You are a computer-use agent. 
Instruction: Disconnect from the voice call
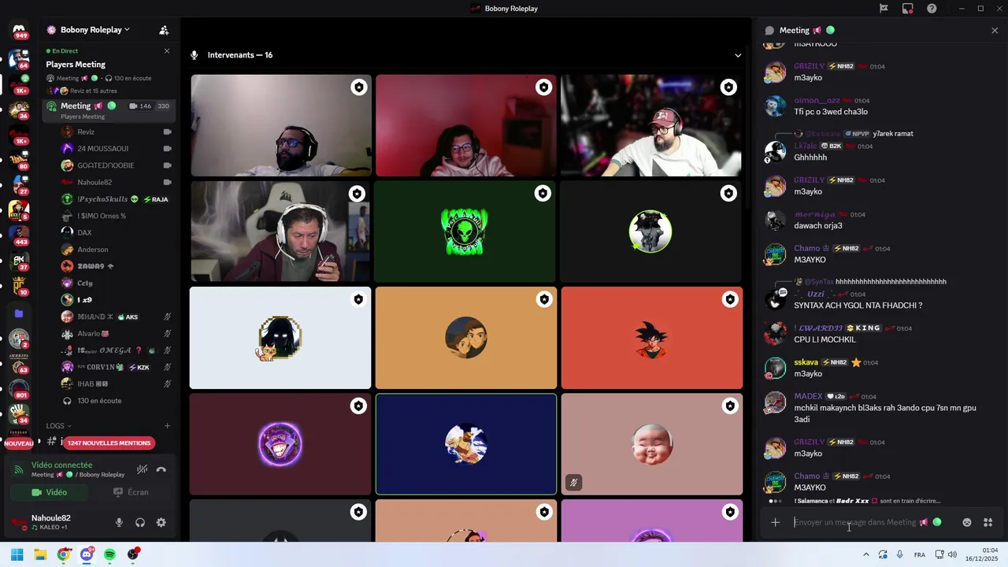[x=161, y=469]
